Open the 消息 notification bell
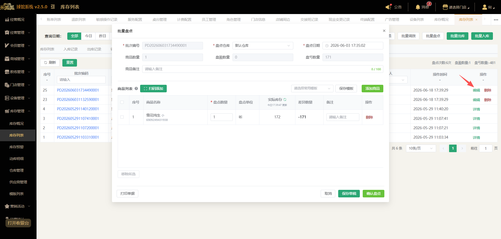The image size is (501, 239). tap(418, 7)
